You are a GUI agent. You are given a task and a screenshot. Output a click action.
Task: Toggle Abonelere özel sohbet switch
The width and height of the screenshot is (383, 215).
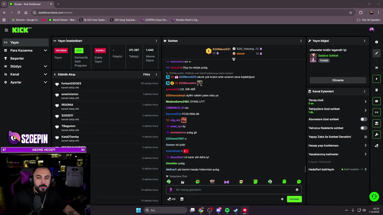pyautogui.click(x=364, y=119)
